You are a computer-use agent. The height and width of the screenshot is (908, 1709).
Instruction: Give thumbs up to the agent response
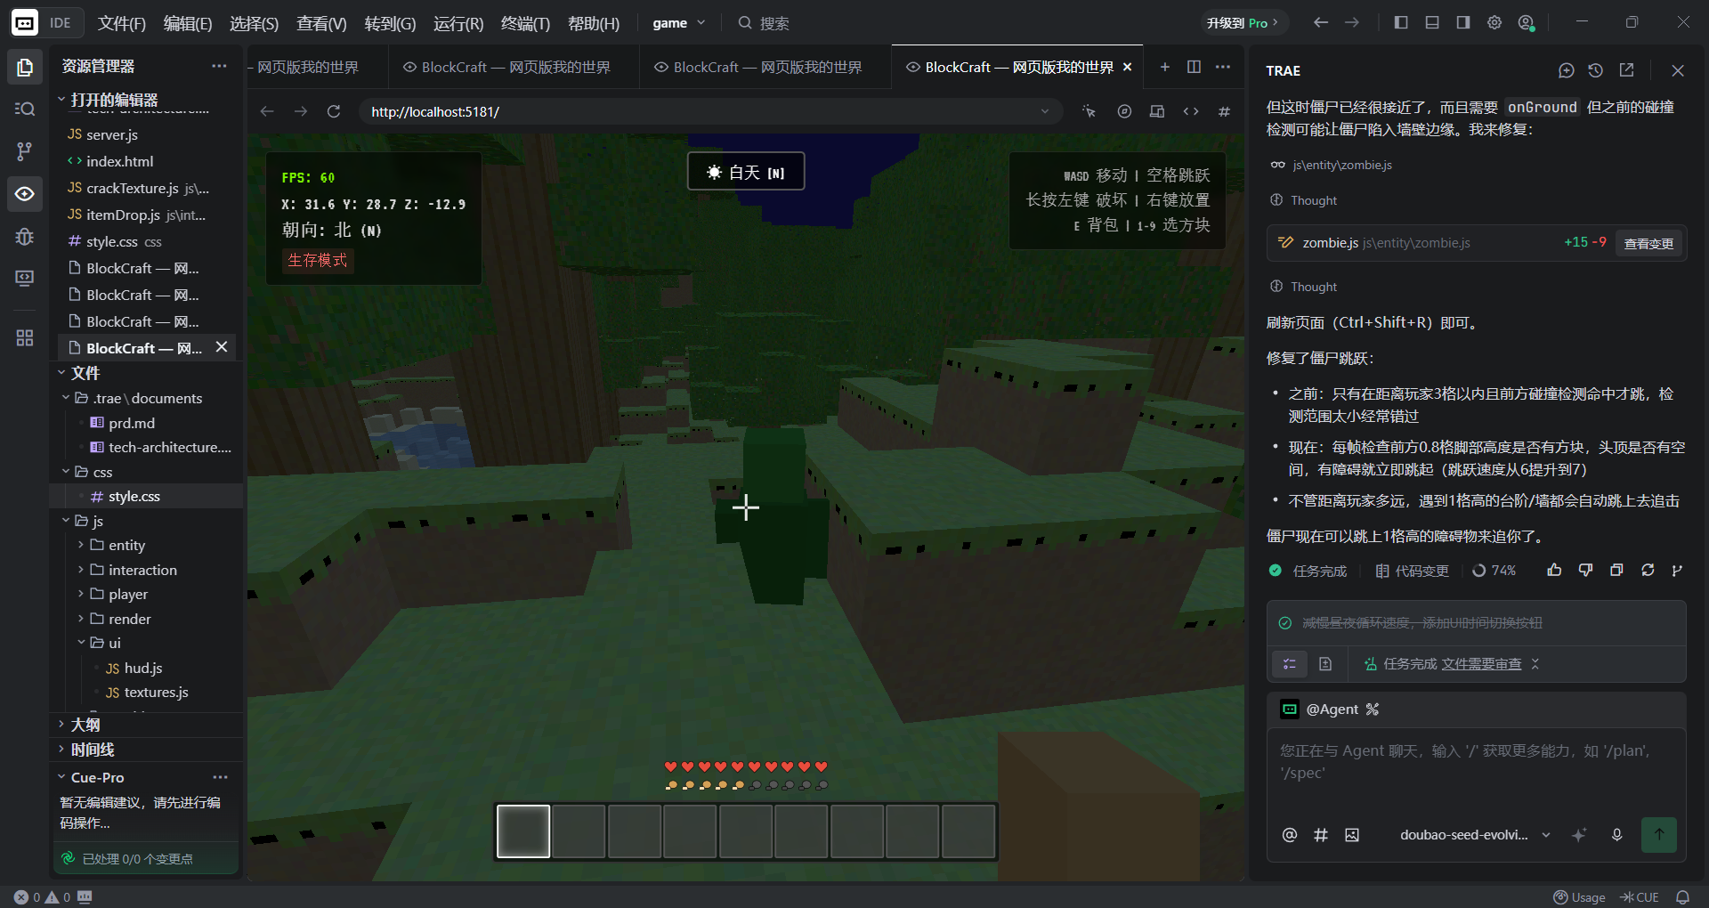pos(1554,571)
